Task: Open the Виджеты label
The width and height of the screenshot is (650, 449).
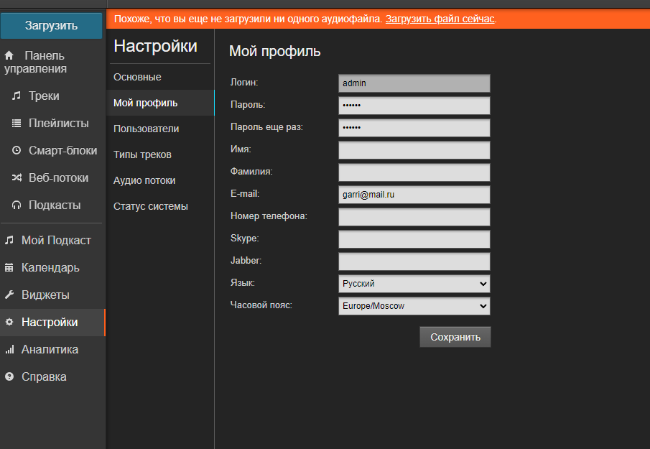Action: [x=45, y=295]
